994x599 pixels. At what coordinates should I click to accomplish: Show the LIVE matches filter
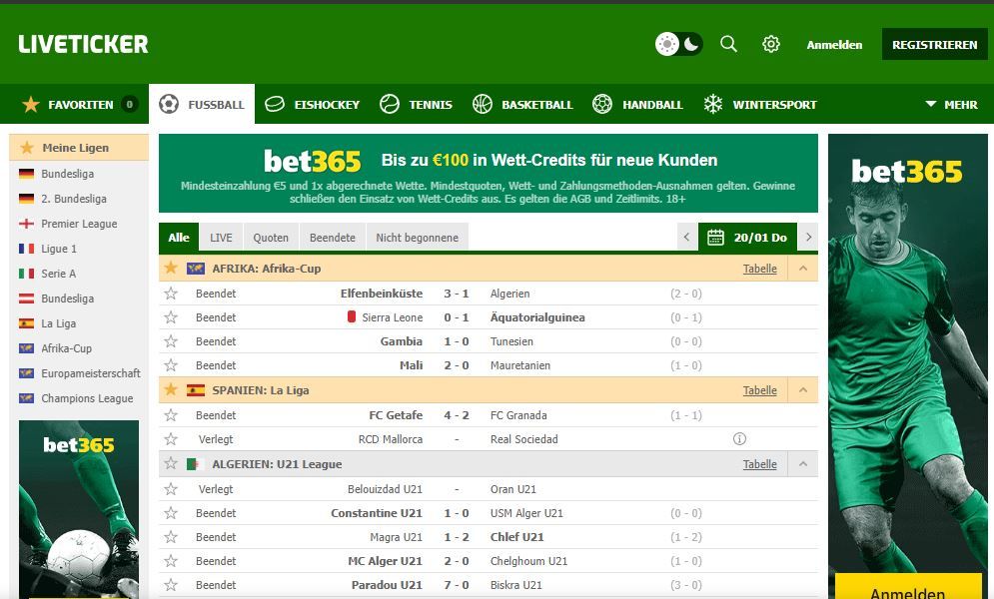[221, 238]
